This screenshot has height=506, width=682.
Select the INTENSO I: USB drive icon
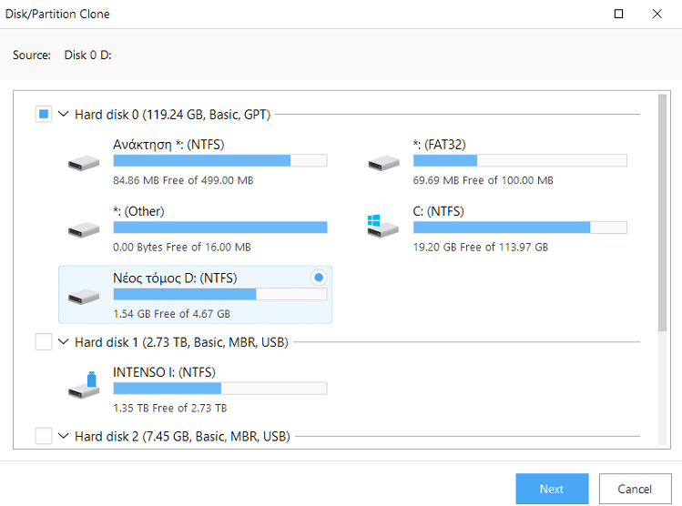(84, 385)
